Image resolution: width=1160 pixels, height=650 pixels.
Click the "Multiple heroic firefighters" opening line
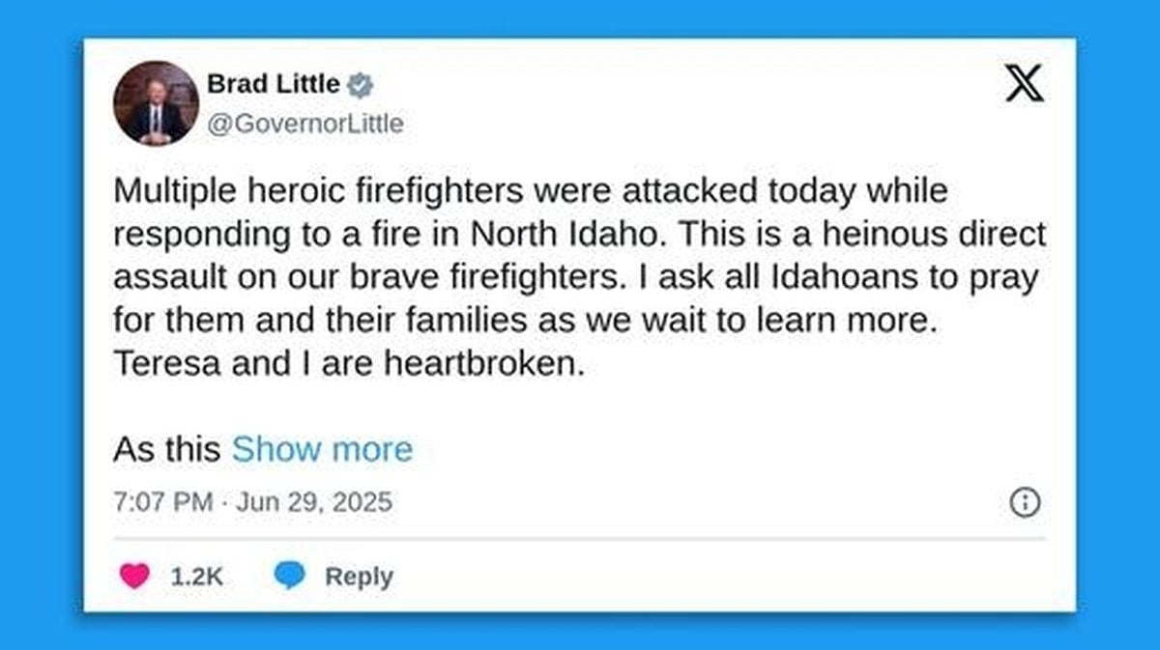point(531,191)
